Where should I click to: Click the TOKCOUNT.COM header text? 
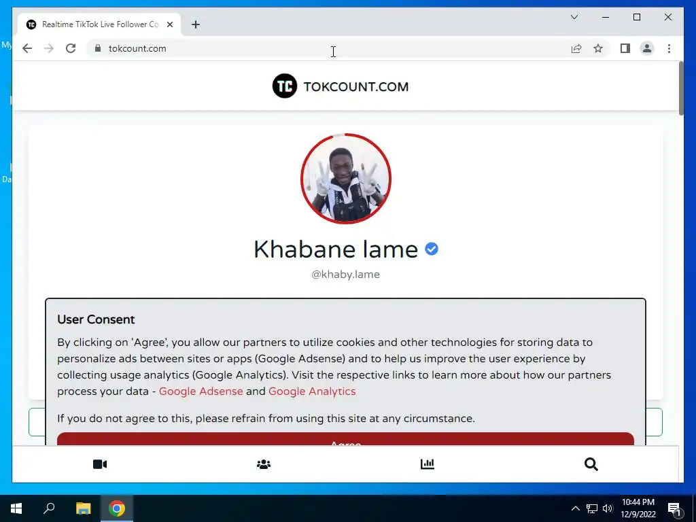[x=356, y=86]
